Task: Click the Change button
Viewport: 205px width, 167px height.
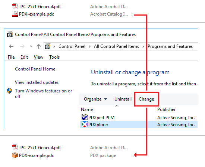Action: (146, 99)
